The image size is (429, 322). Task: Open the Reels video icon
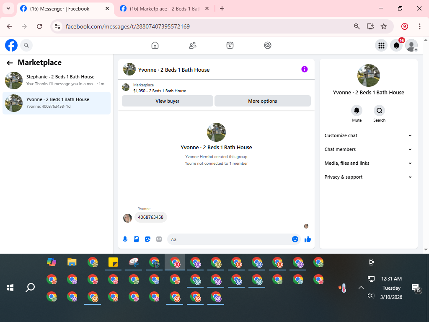[230, 45]
